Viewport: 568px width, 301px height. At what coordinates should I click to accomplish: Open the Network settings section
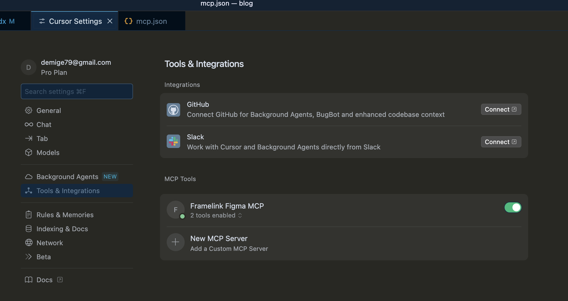point(77,243)
